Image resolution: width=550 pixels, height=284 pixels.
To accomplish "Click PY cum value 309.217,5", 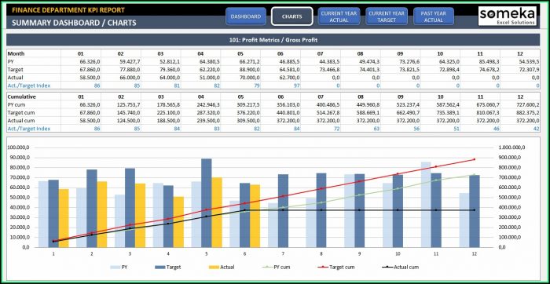I will 248,104.
